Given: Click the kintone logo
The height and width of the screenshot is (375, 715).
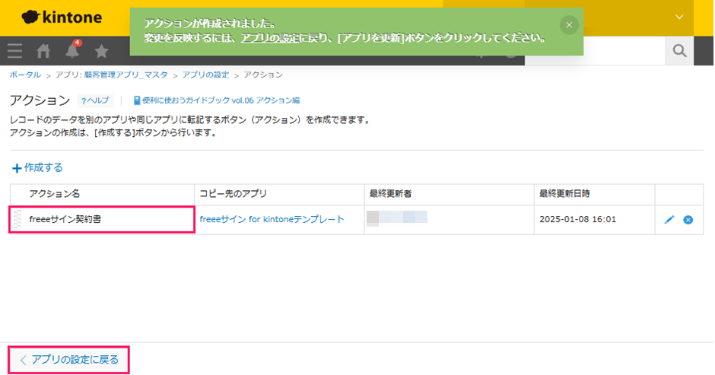Looking at the screenshot, I should point(62,17).
